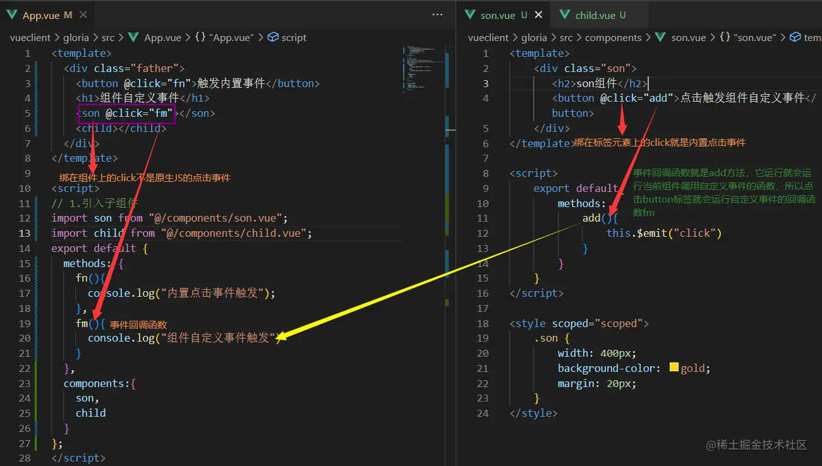Open the {} "son.vue" symbol breadcrumb
This screenshot has width=822, height=466.
pos(747,38)
